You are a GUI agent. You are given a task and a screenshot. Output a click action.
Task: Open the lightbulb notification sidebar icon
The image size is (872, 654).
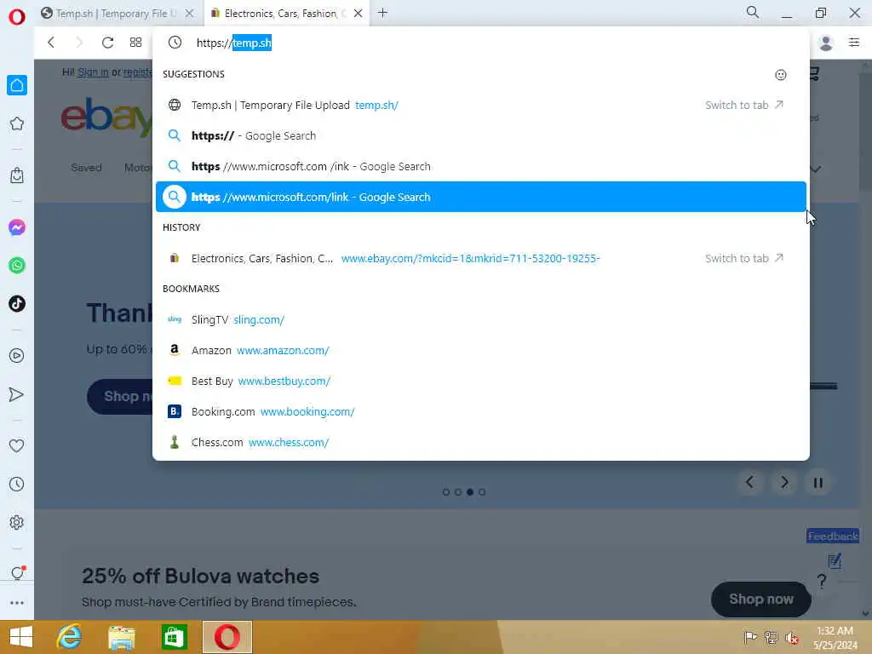pos(17,573)
